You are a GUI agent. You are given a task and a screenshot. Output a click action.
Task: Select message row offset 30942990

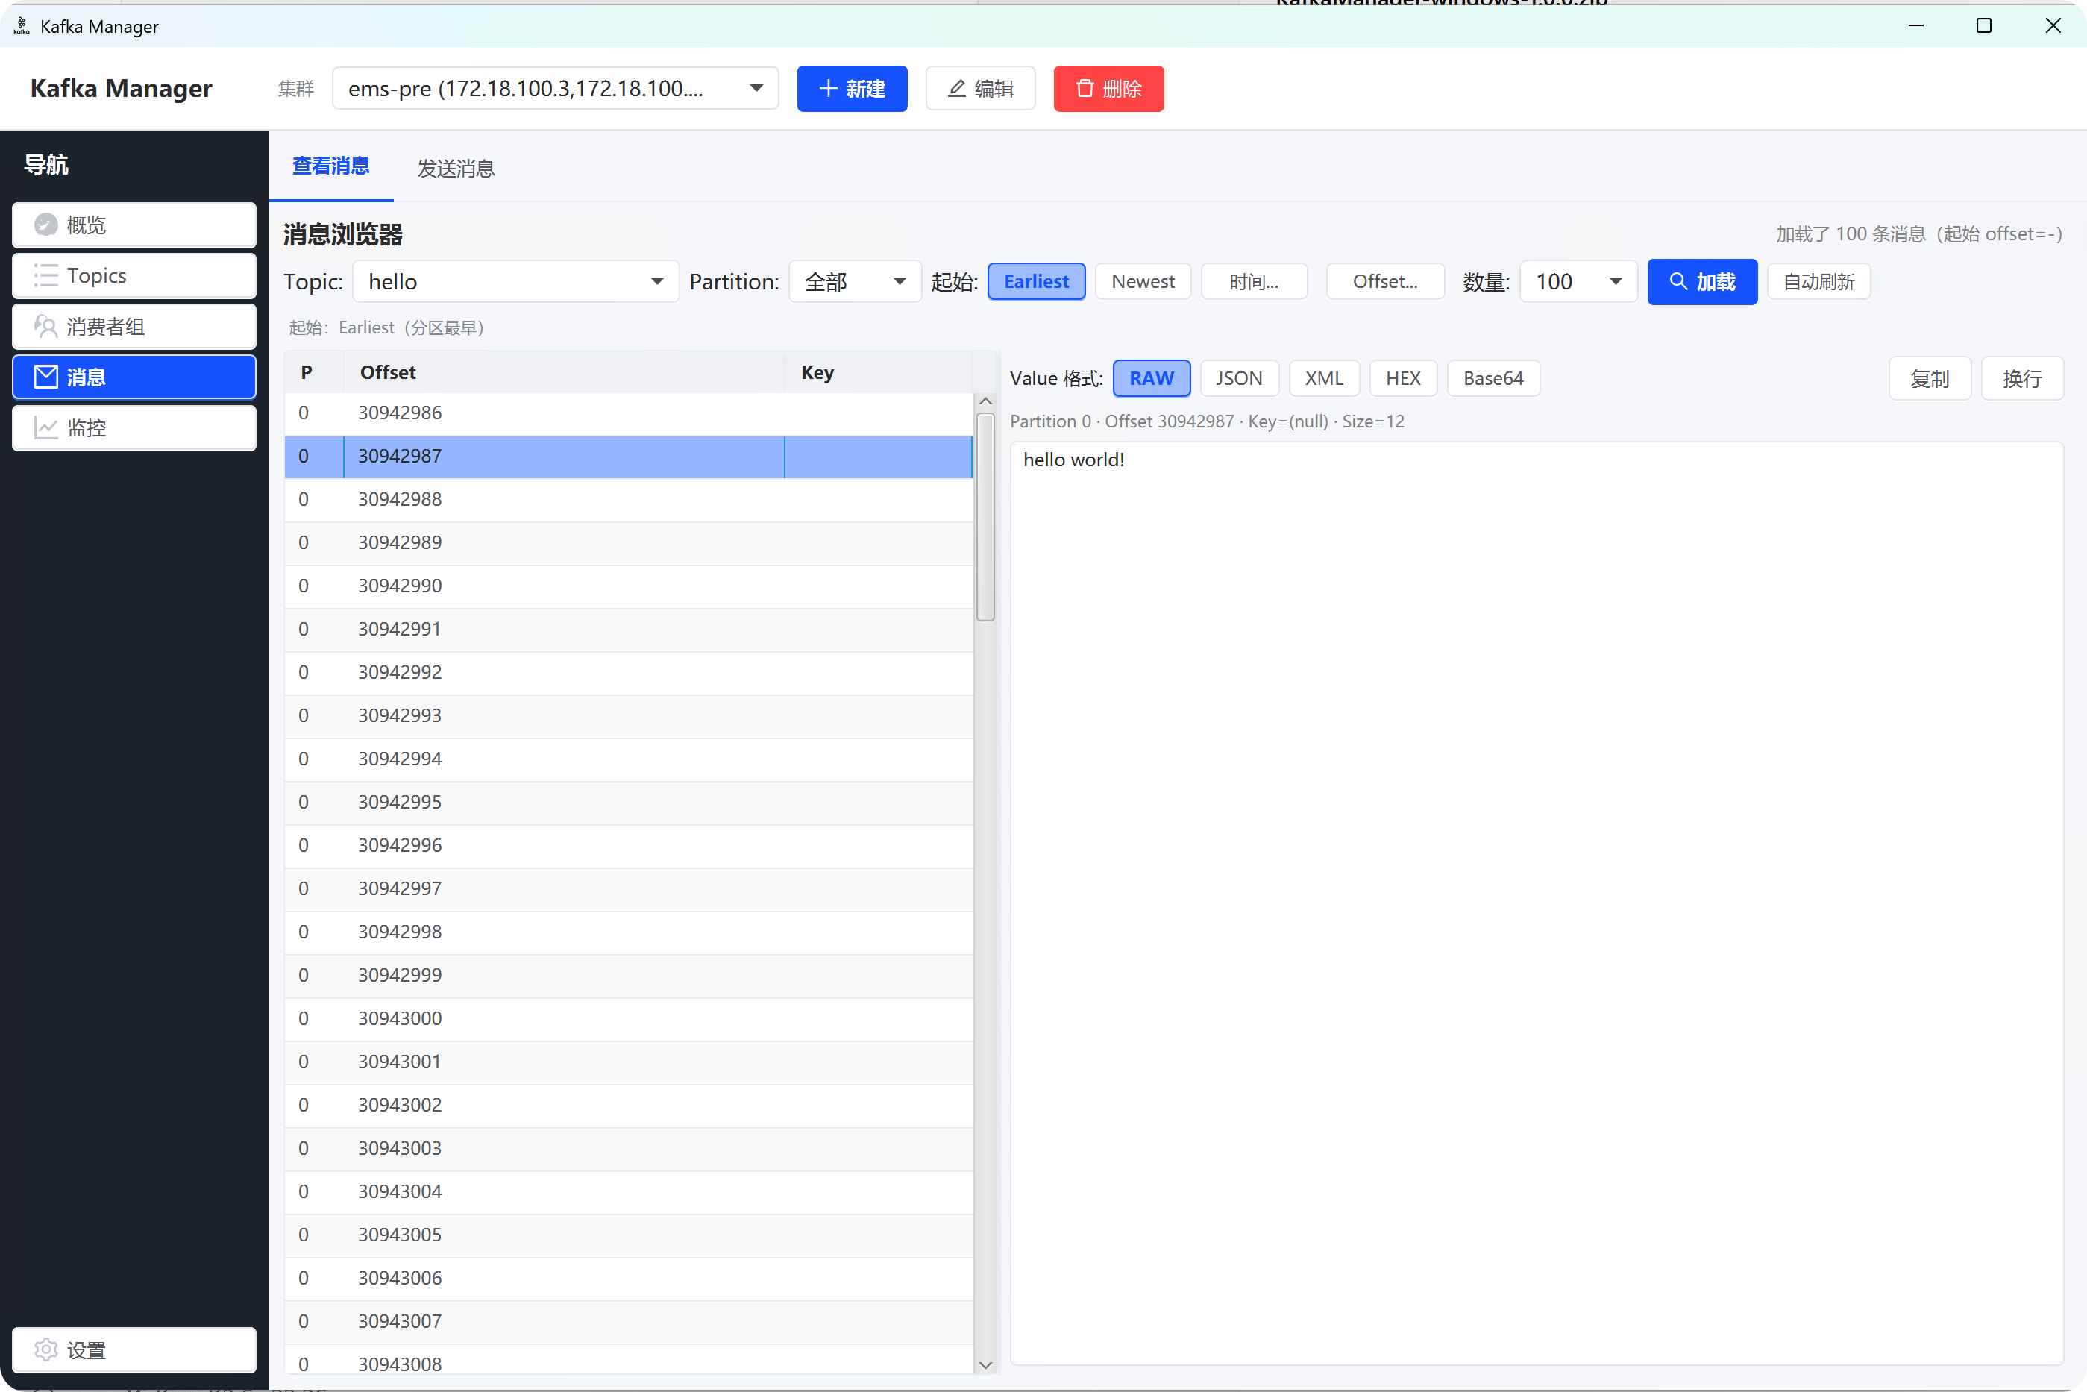[x=629, y=586]
